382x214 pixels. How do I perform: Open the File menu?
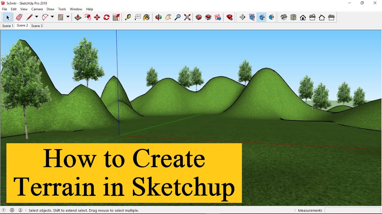(4, 9)
